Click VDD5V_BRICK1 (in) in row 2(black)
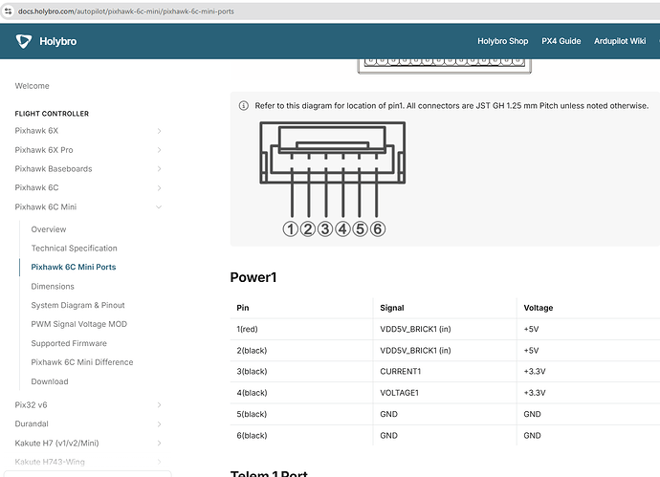660x477 pixels. pos(415,351)
